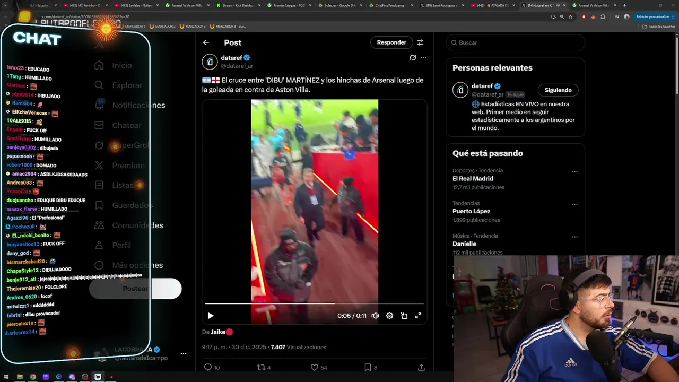Open account menu dots next to LACOBRAAA
This screenshot has width=679, height=382.
pyautogui.click(x=183, y=353)
